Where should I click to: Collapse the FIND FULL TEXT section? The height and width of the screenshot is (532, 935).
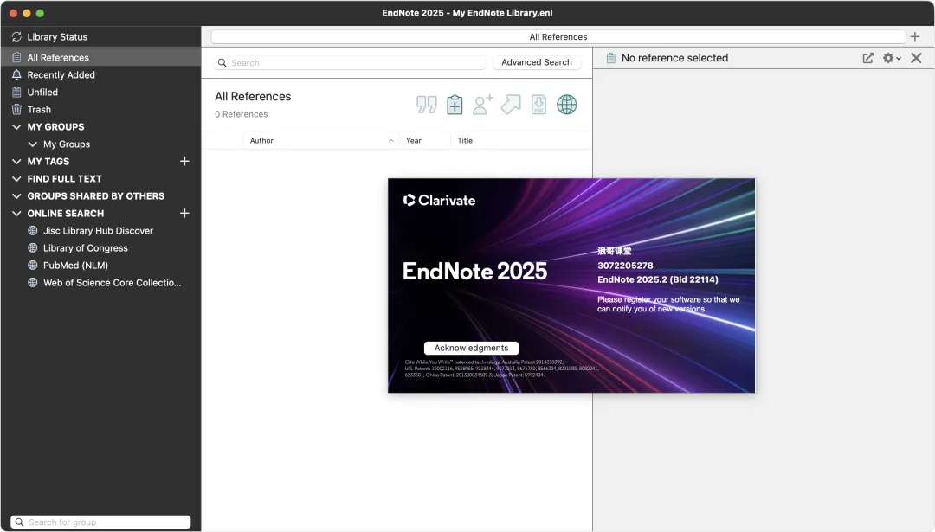tap(16, 179)
